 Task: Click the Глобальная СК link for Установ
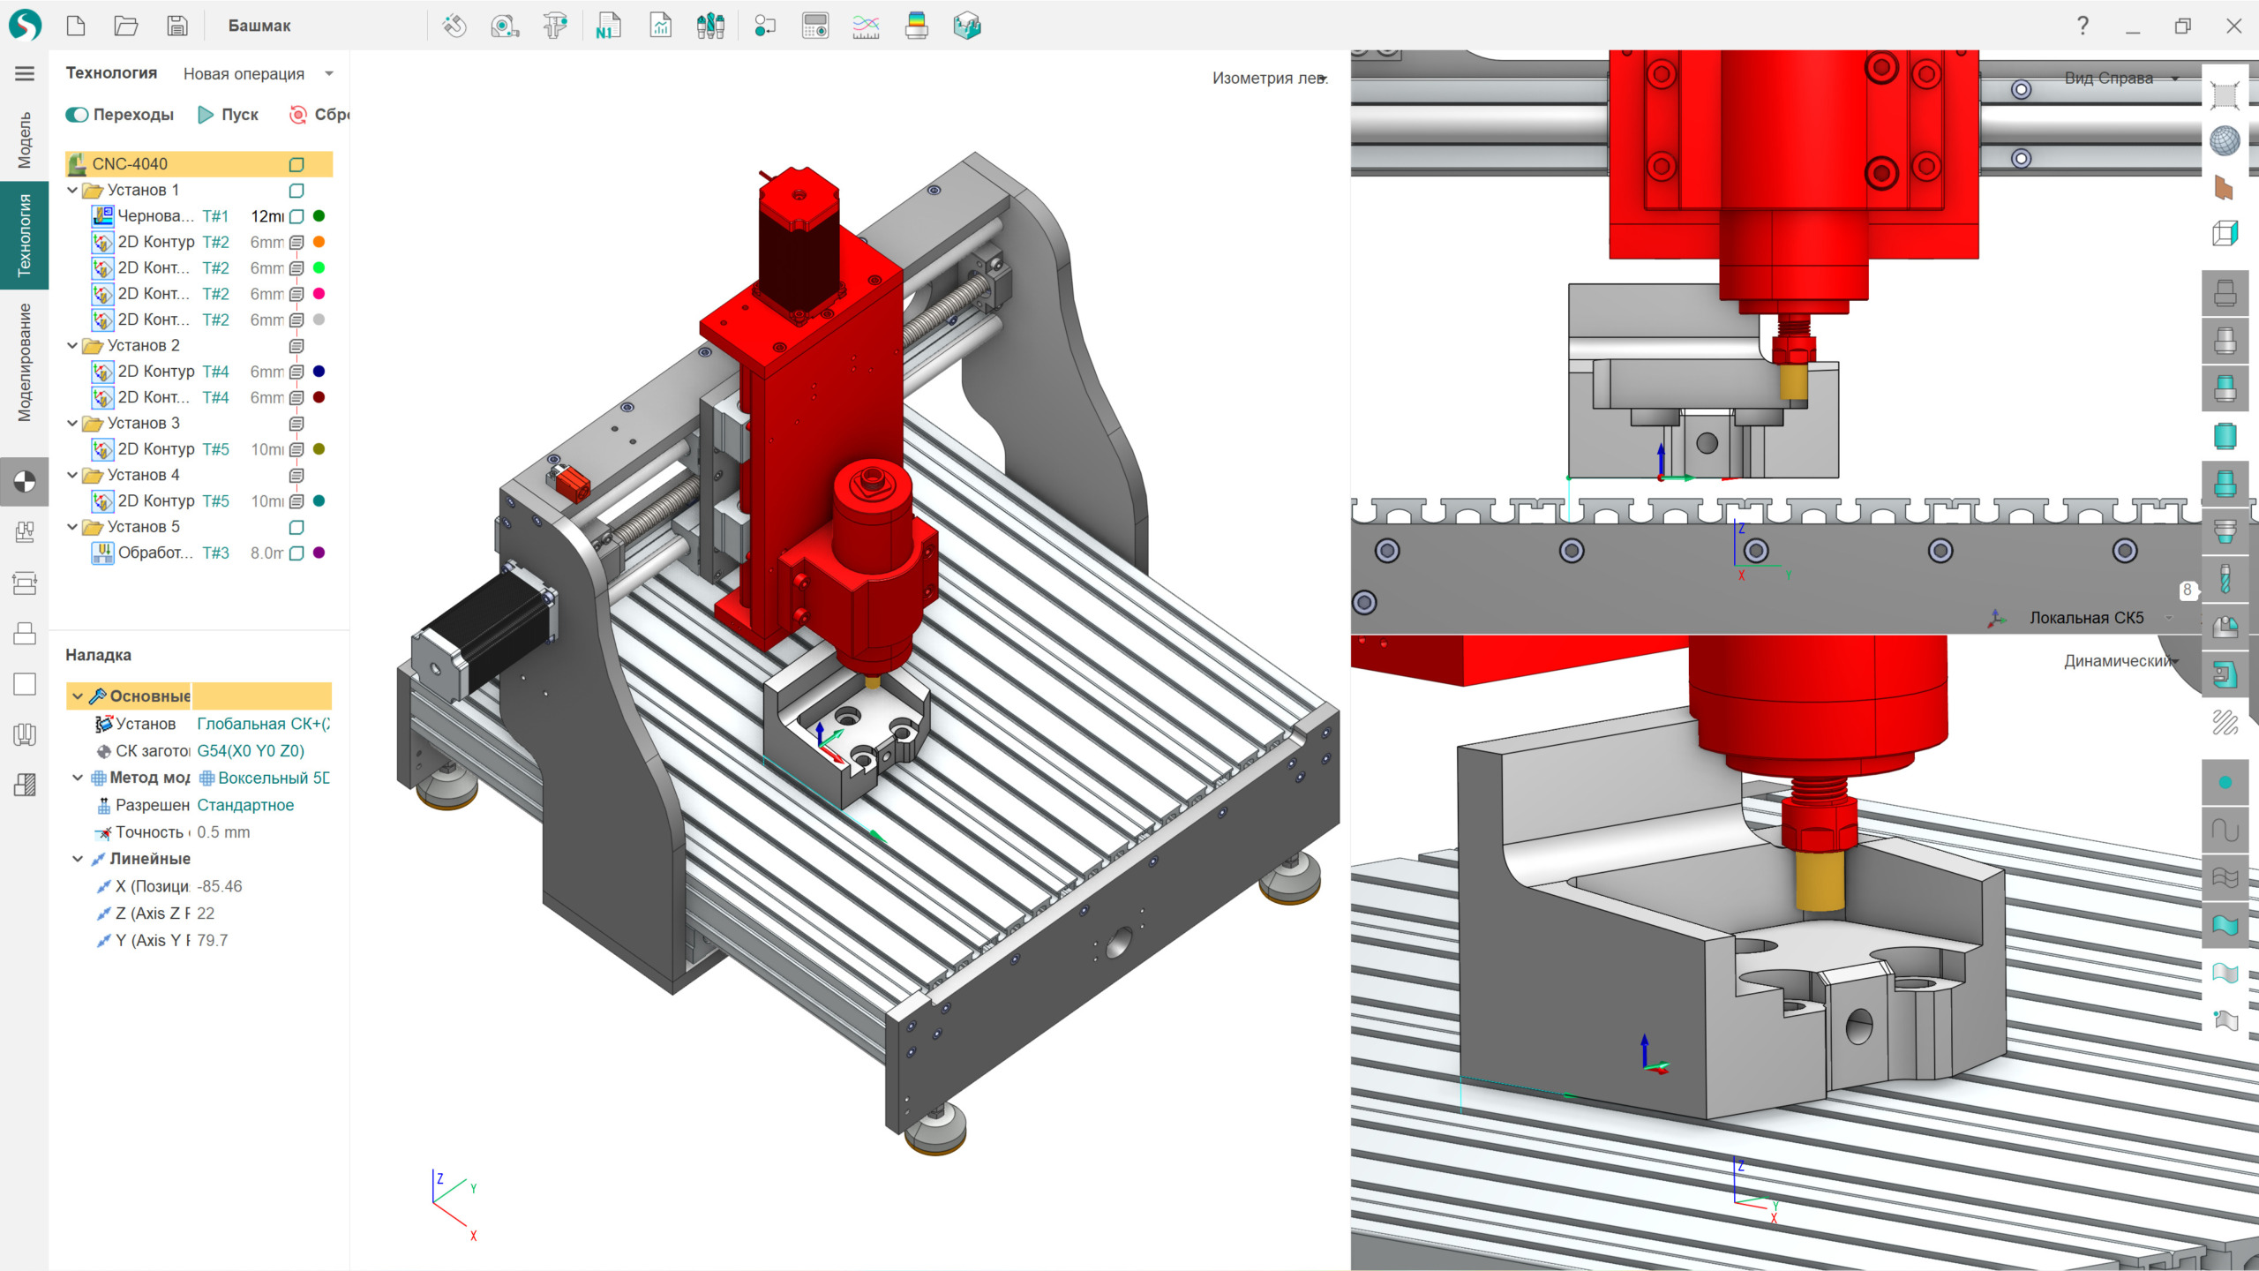point(263,724)
